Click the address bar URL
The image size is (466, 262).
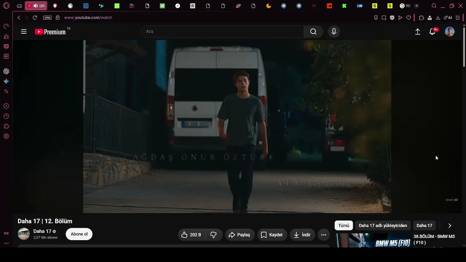tap(88, 17)
